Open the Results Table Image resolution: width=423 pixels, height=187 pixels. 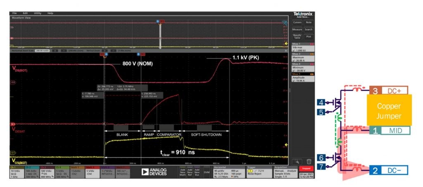(297, 36)
